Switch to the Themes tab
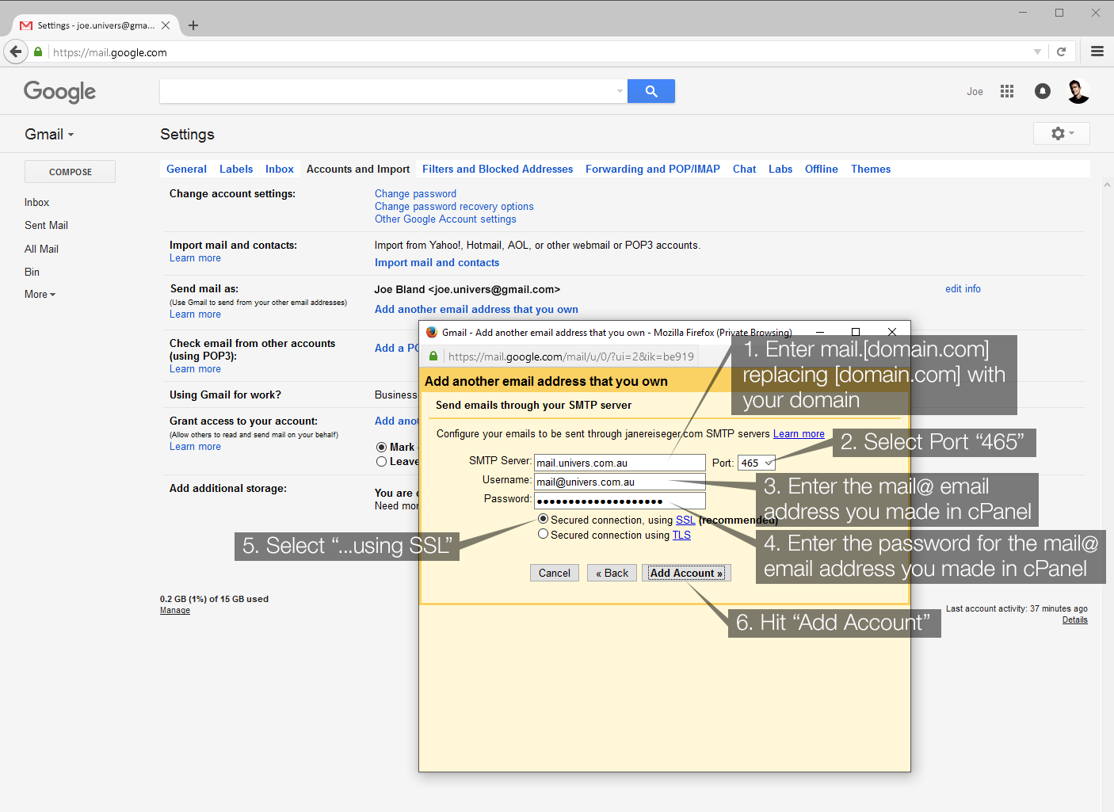1114x812 pixels. tap(871, 169)
